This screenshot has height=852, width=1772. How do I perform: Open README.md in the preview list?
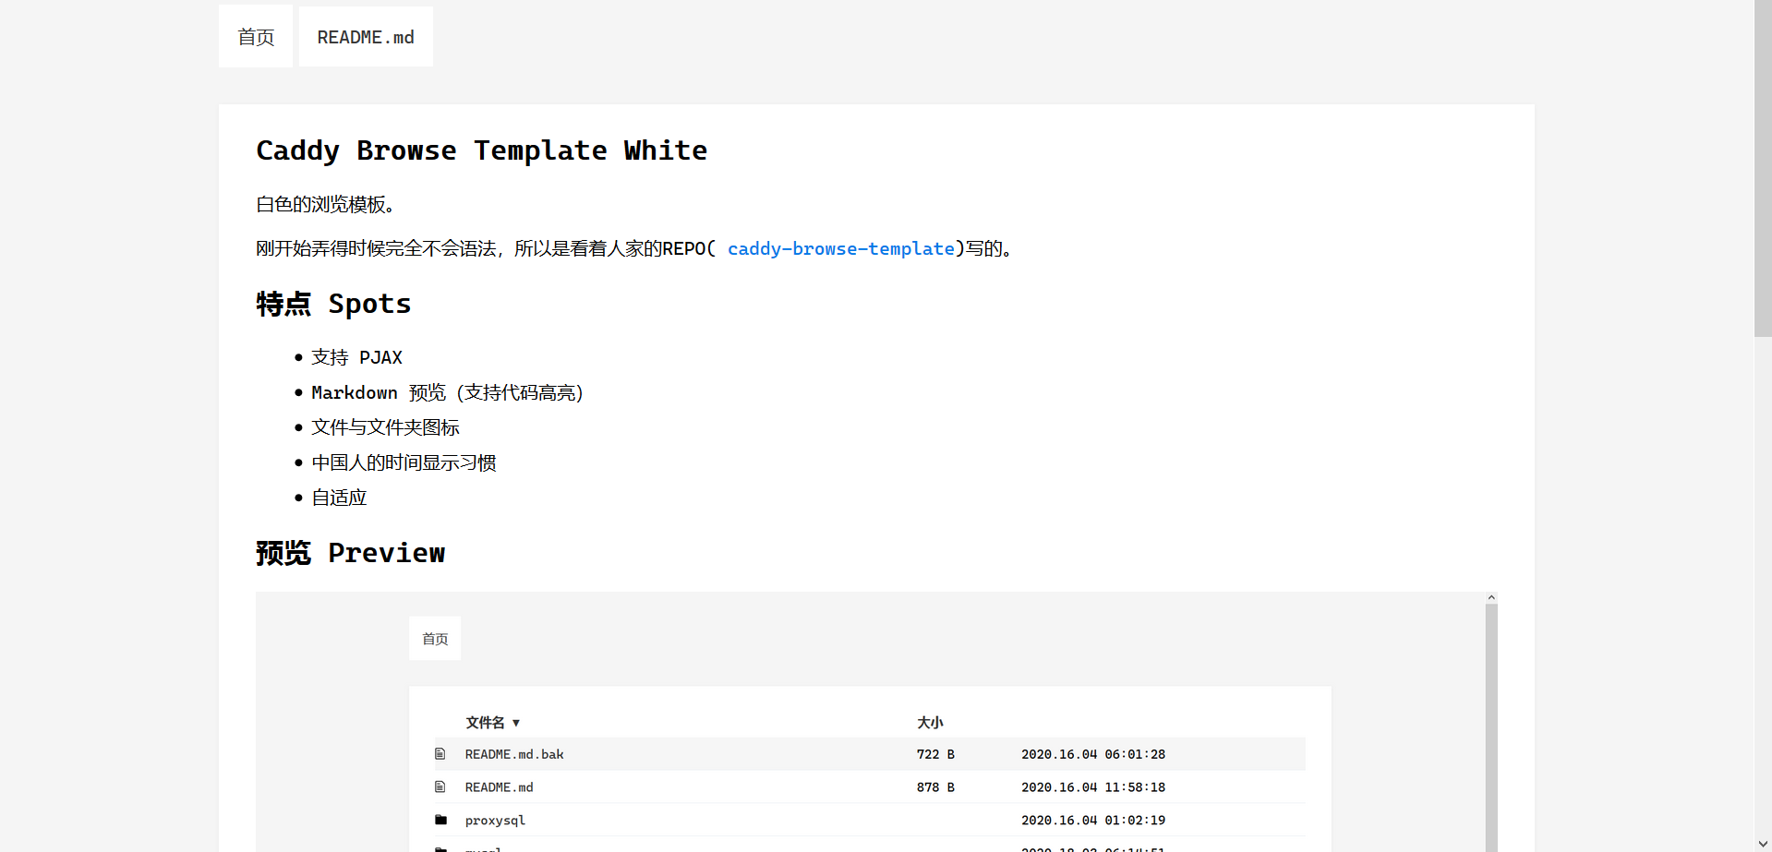click(x=500, y=787)
